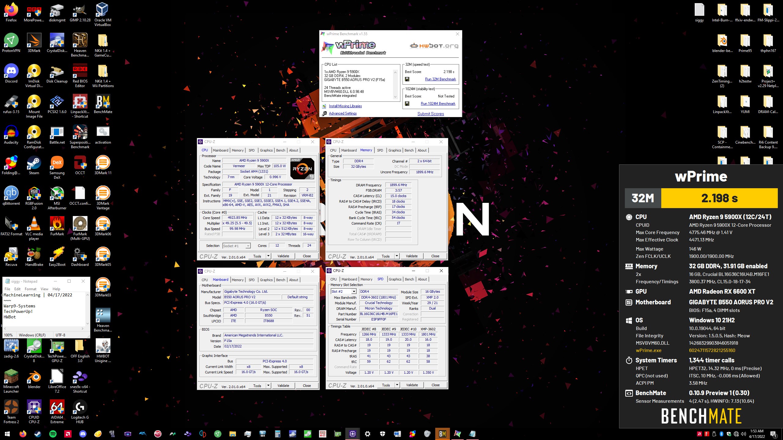Expand the Tools arrow in CPU-Z CPU window
Screen dimensions: 783x440
click(268, 256)
